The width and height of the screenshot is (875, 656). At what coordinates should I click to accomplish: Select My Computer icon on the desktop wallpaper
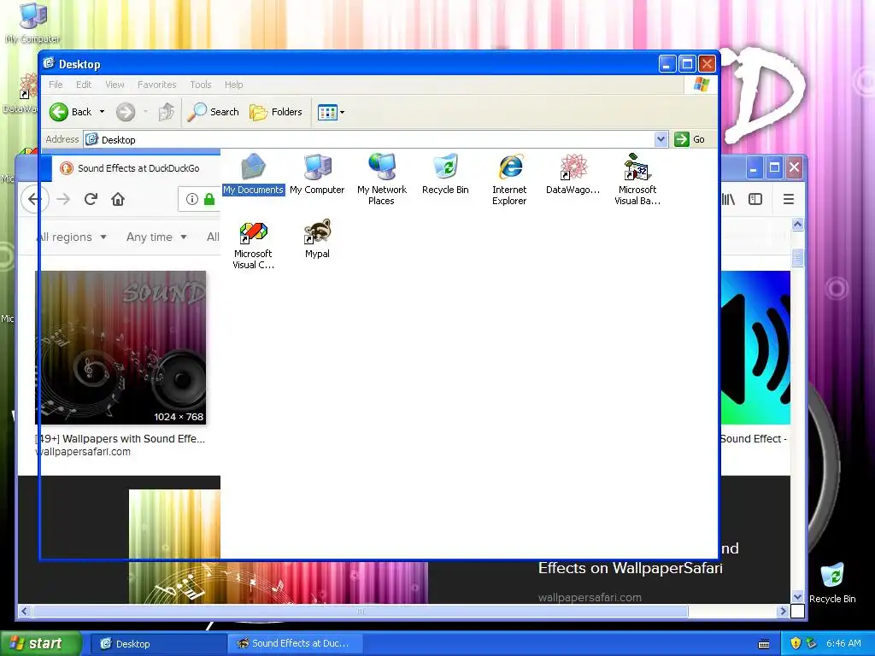click(33, 23)
